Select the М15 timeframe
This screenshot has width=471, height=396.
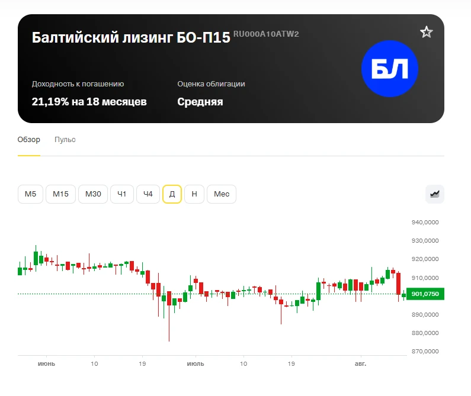click(x=60, y=194)
